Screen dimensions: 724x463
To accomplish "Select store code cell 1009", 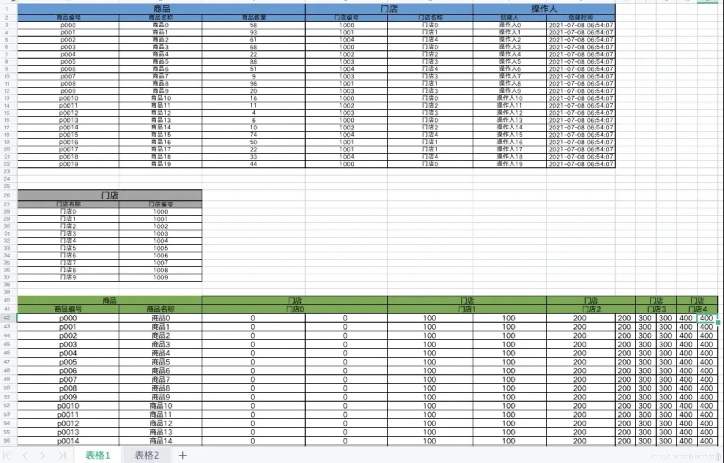I will tap(160, 277).
